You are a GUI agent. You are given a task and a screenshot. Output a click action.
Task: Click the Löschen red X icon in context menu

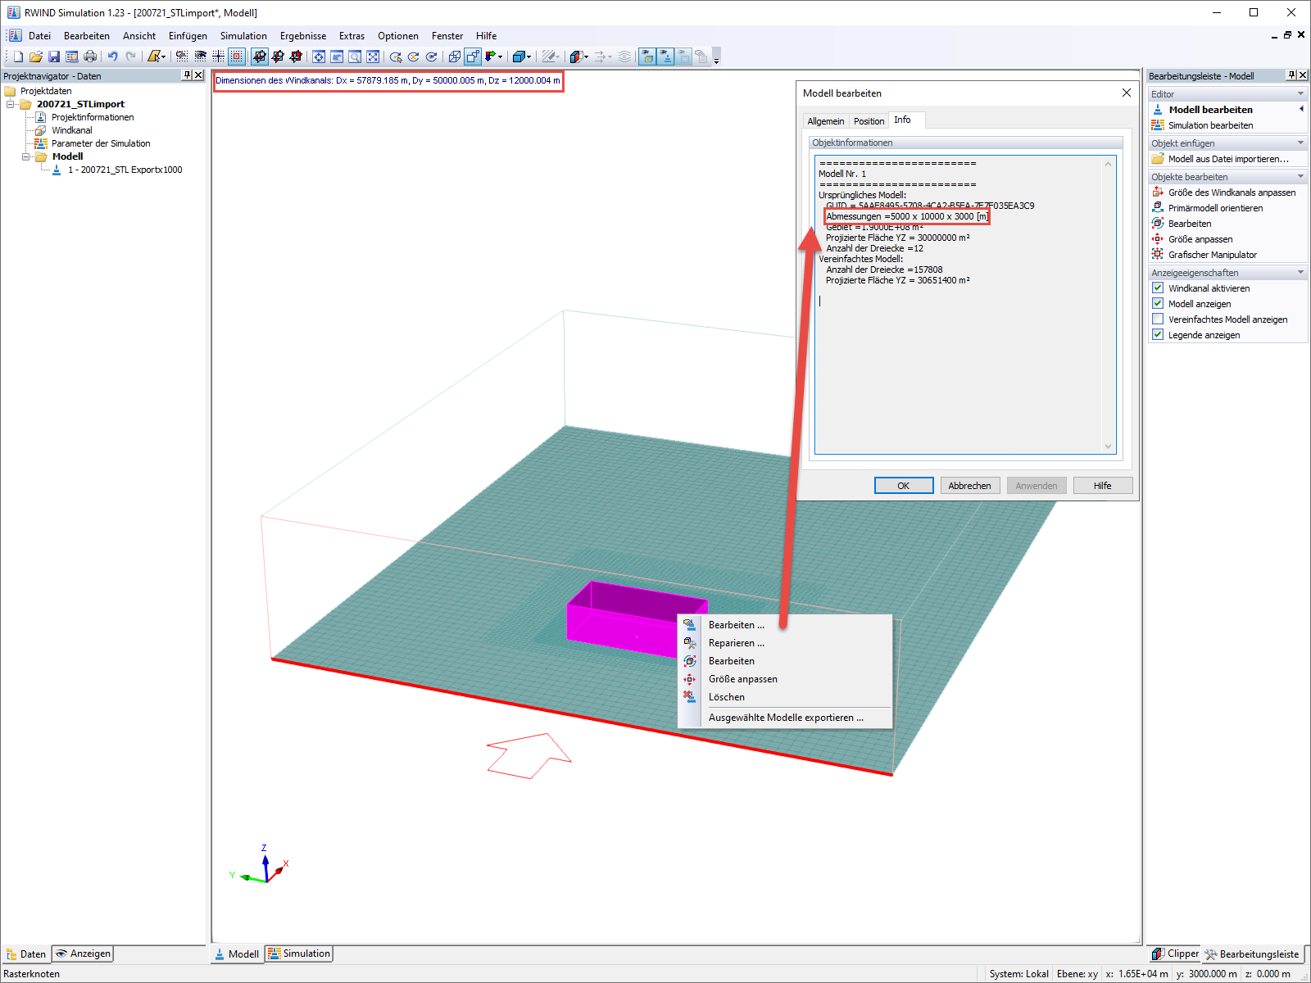tap(689, 697)
